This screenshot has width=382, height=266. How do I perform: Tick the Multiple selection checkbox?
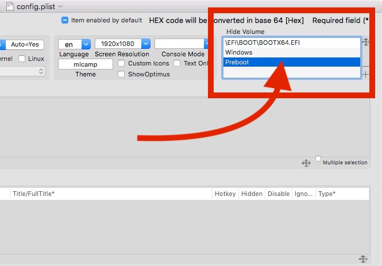pos(318,159)
